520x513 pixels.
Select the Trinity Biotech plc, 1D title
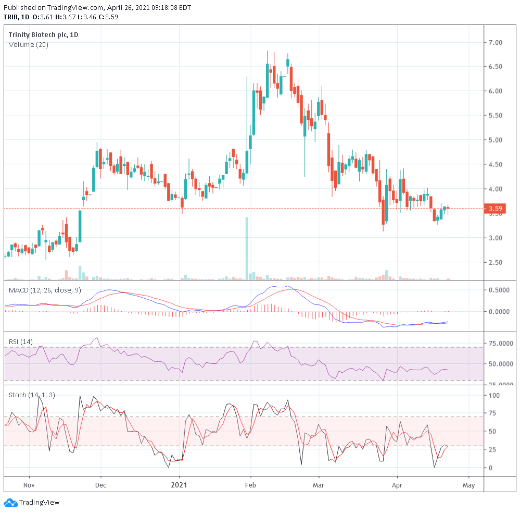[x=43, y=34]
